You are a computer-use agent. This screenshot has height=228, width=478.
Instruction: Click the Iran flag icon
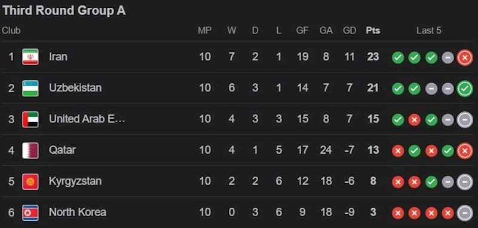pos(30,57)
